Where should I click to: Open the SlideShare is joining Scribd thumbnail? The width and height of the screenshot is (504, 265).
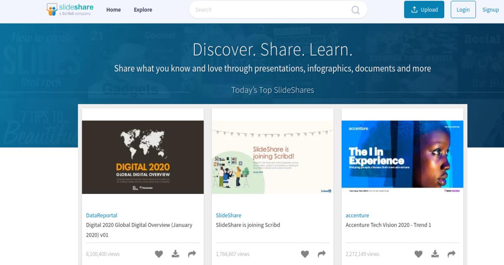click(x=273, y=157)
